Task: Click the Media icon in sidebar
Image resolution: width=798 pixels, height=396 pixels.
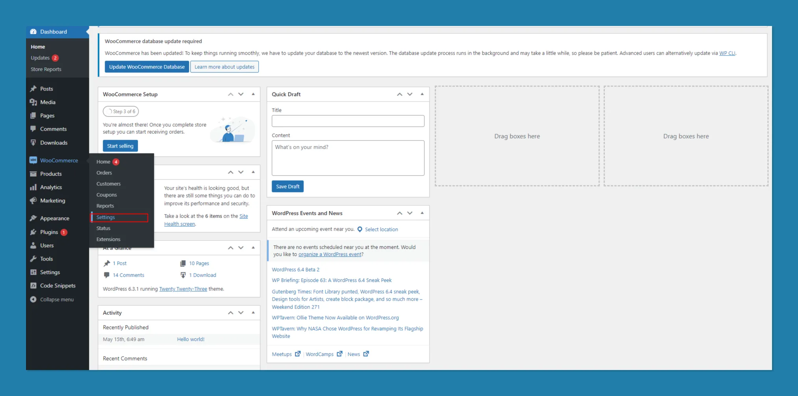Action: point(33,102)
